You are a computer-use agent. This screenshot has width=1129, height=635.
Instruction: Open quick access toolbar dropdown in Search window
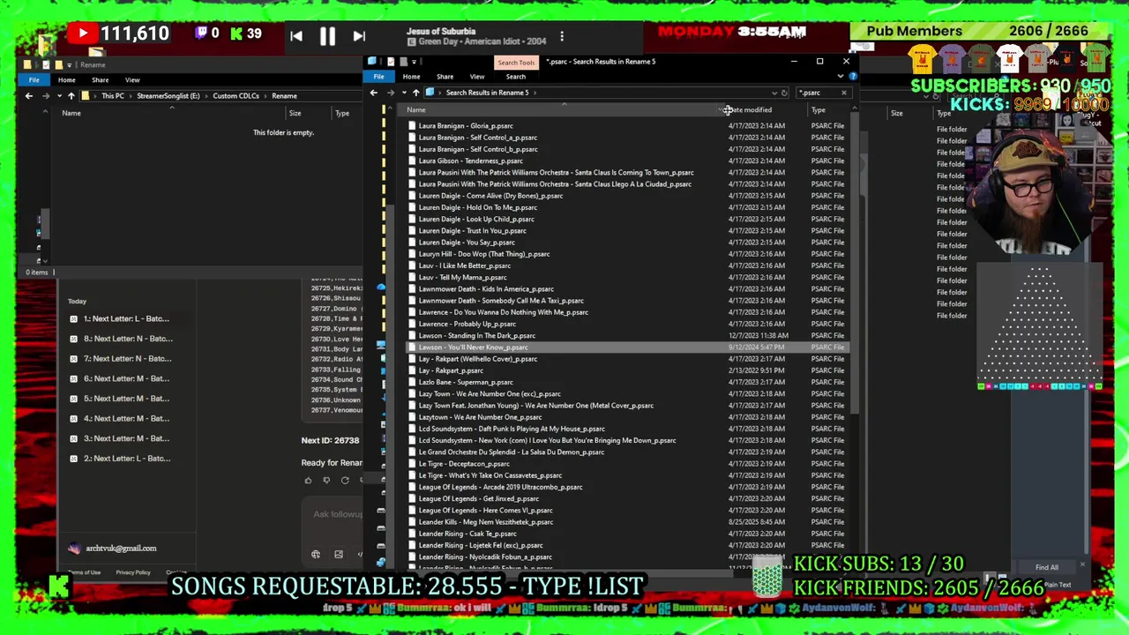pyautogui.click(x=414, y=62)
